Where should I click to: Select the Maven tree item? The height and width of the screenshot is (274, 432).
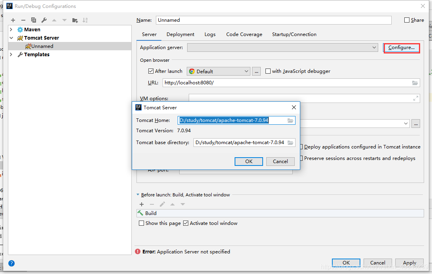[x=32, y=29]
